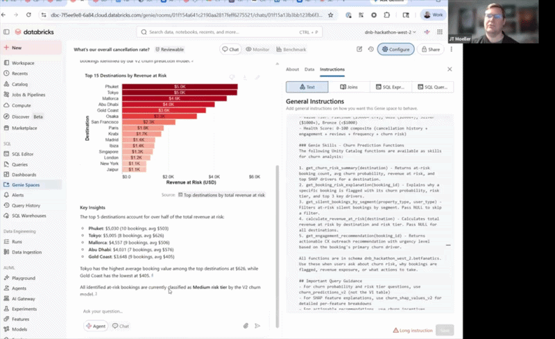555x339 pixels.
Task: Click the attach file paperclip icon
Action: click(246, 326)
